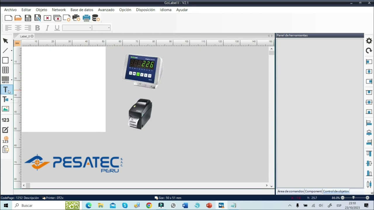Click the zoom in plus button

[x=367, y=198]
